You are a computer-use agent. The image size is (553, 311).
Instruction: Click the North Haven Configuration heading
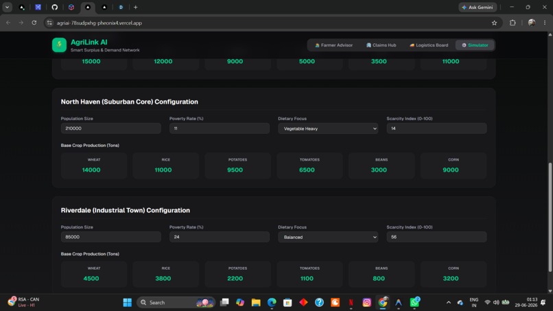point(130,102)
